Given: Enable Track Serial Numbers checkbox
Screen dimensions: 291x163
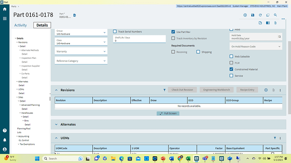Looking at the screenshot, I should click(x=115, y=32).
